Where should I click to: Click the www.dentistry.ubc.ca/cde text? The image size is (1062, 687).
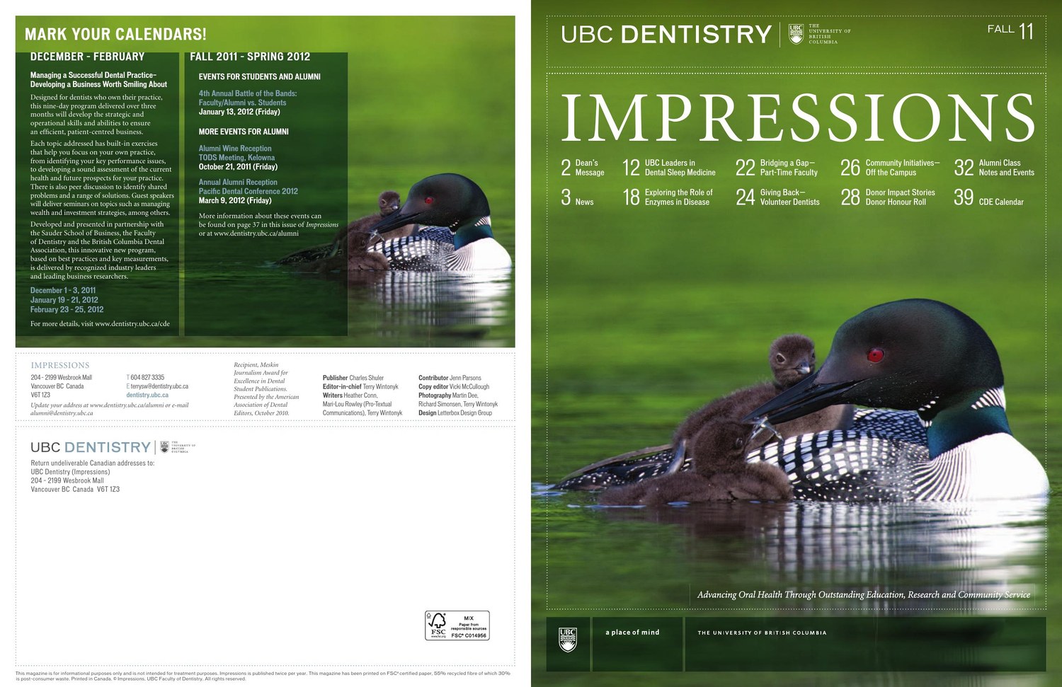[132, 324]
